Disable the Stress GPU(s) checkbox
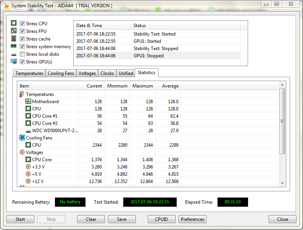The image size is (303, 230). pos(22,62)
